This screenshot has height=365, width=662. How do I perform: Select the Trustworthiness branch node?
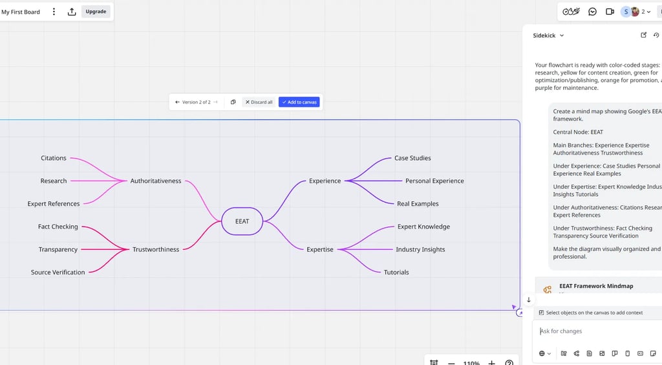pos(156,249)
